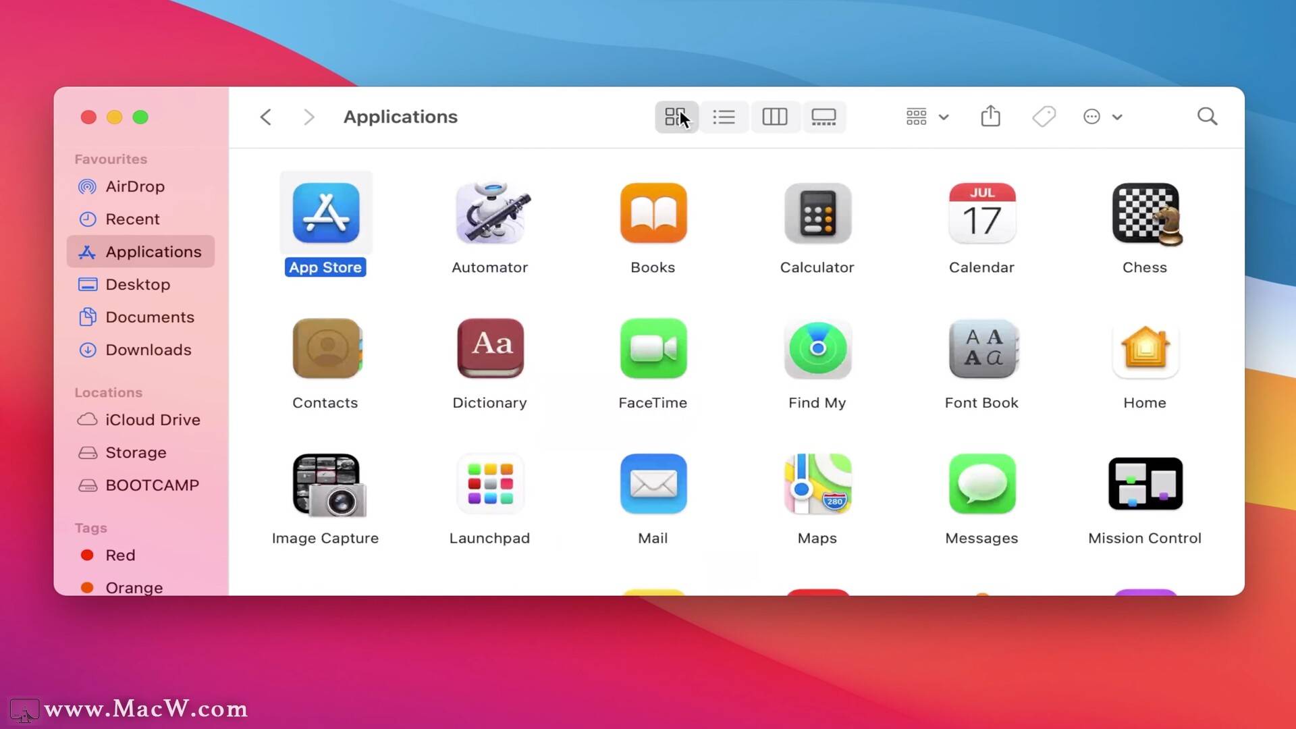Click the Edit Tags toolbar icon
Screen dimensions: 1296x729
point(1044,117)
